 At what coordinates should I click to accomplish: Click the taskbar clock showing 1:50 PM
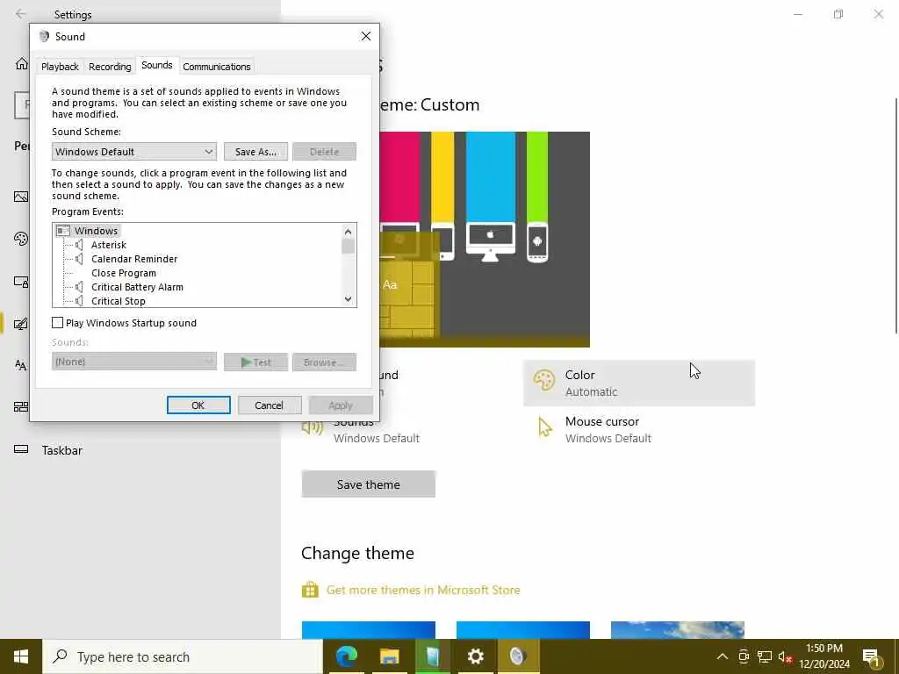coord(823,656)
